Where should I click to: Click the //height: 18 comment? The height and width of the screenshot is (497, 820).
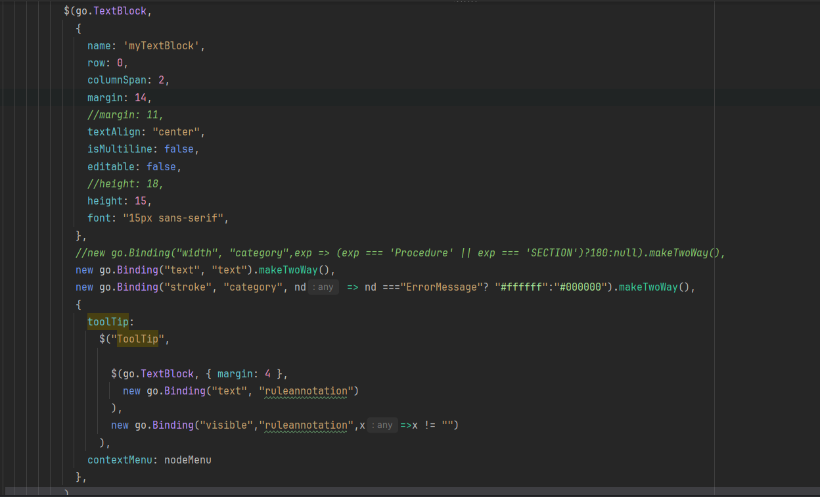(x=125, y=184)
